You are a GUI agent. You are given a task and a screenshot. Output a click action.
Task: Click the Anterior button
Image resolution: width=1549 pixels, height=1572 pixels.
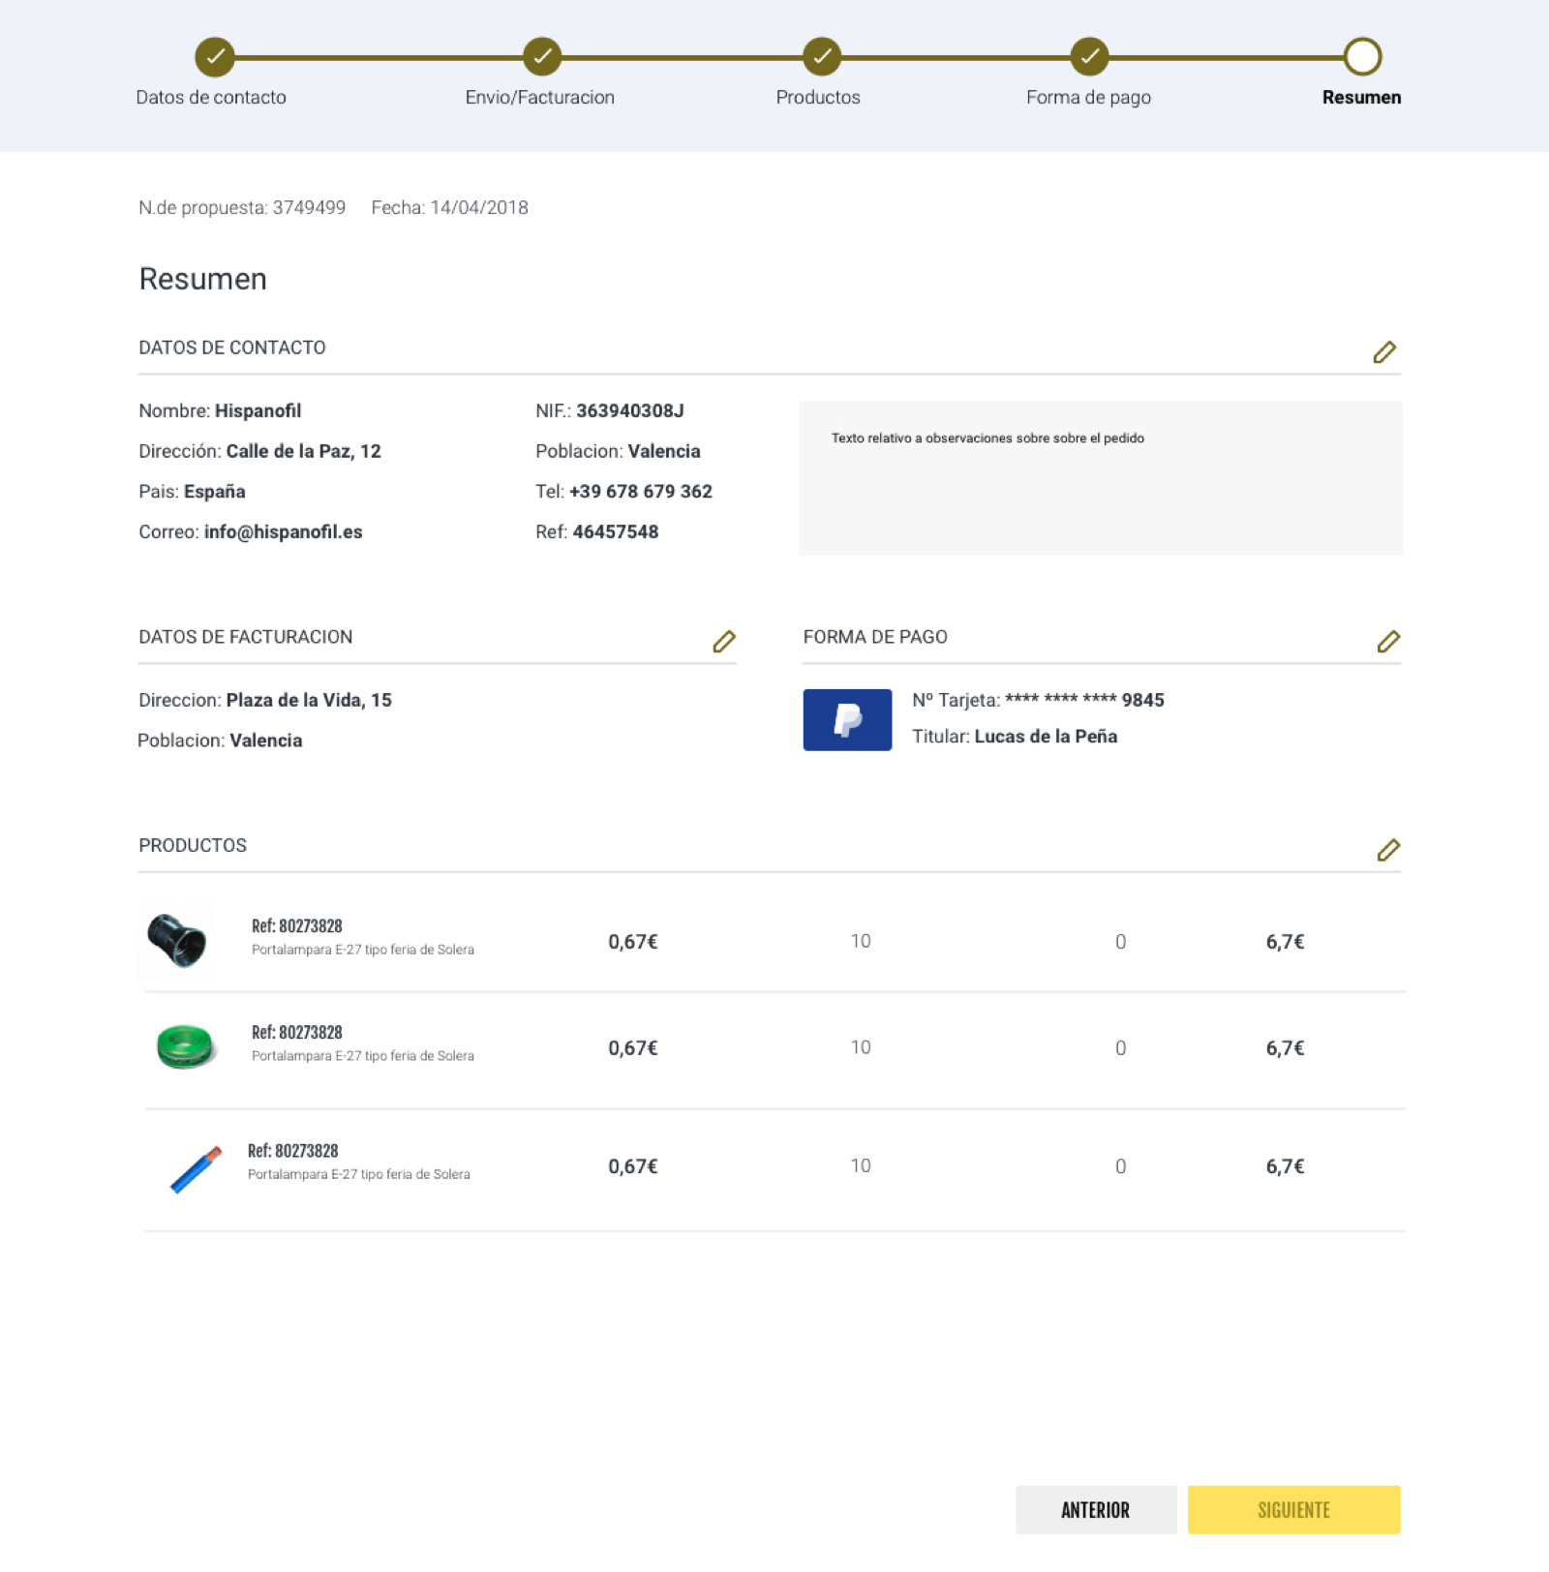pos(1095,1509)
